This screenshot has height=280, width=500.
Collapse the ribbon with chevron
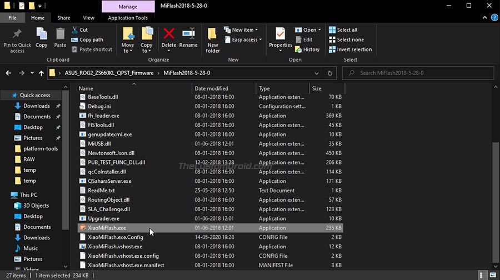coord(484,18)
